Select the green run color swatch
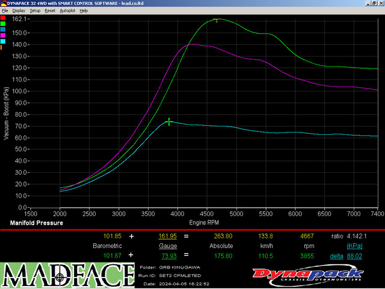 (2, 23)
